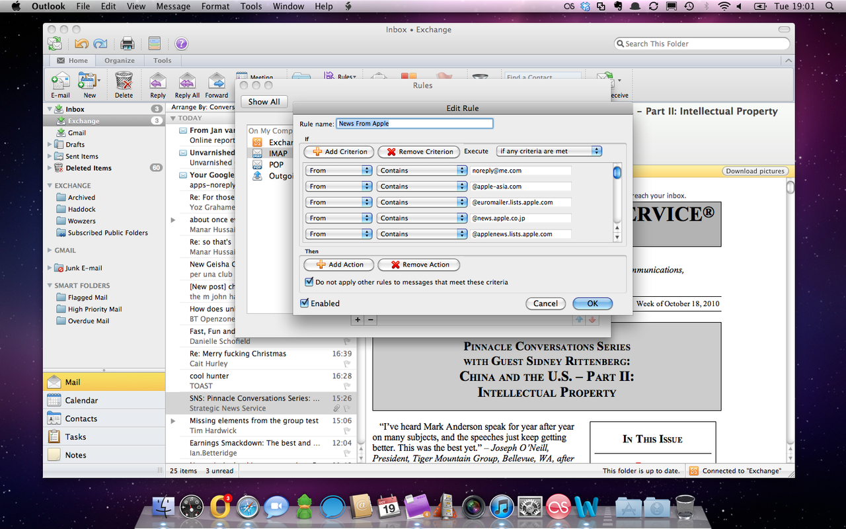This screenshot has height=529, width=846.
Task: Open the File menu
Action: (83, 7)
